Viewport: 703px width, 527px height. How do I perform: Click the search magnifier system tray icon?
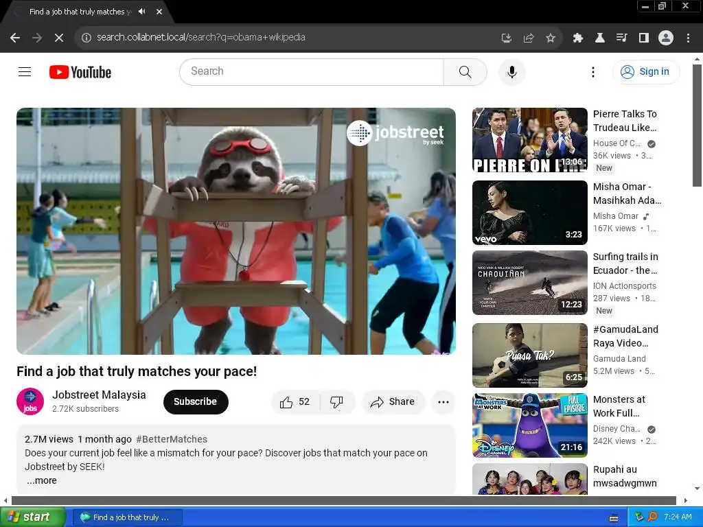pos(652,517)
